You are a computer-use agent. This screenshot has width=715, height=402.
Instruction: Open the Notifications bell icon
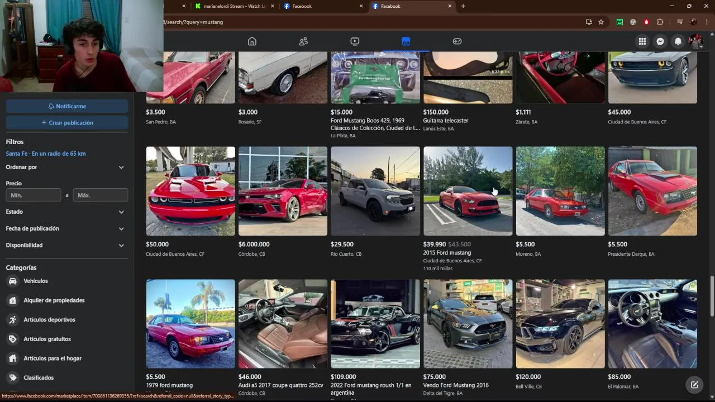point(678,41)
